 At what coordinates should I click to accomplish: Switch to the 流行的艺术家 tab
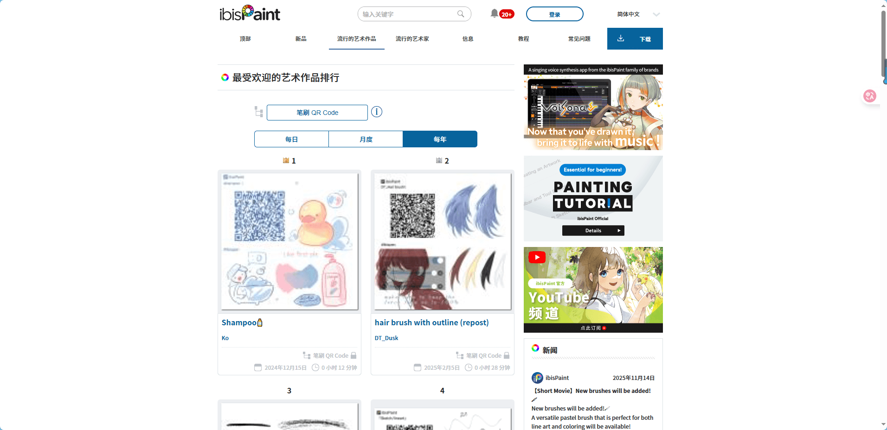click(x=412, y=39)
